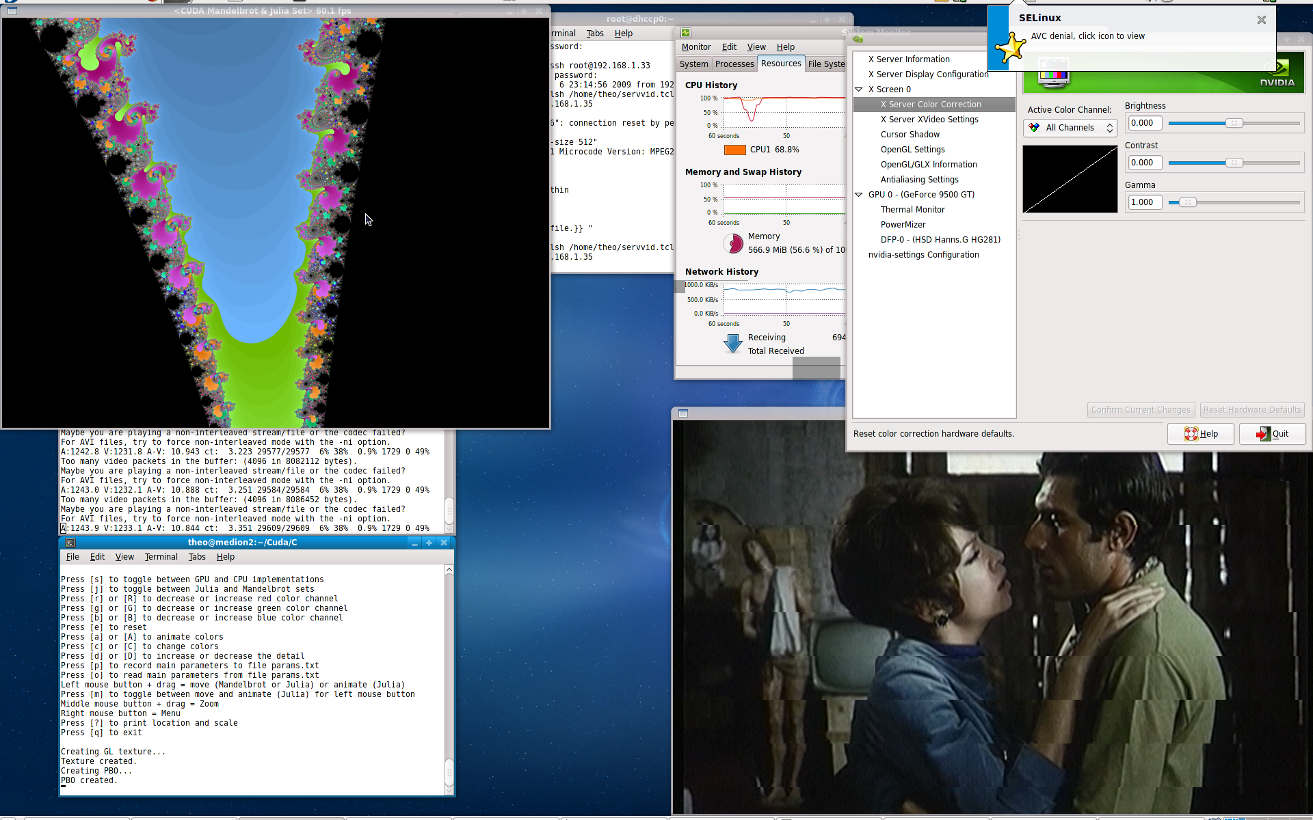Image resolution: width=1313 pixels, height=820 pixels.
Task: Click the terminal icon in theo@medion2 title bar
Action: 70,543
